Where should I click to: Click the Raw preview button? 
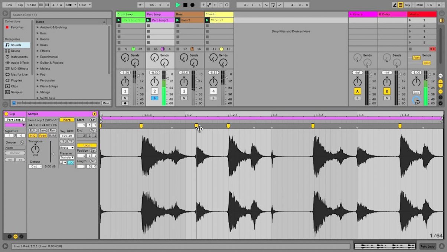point(106,103)
